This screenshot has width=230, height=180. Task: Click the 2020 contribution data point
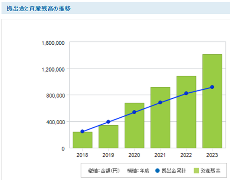click(134, 112)
